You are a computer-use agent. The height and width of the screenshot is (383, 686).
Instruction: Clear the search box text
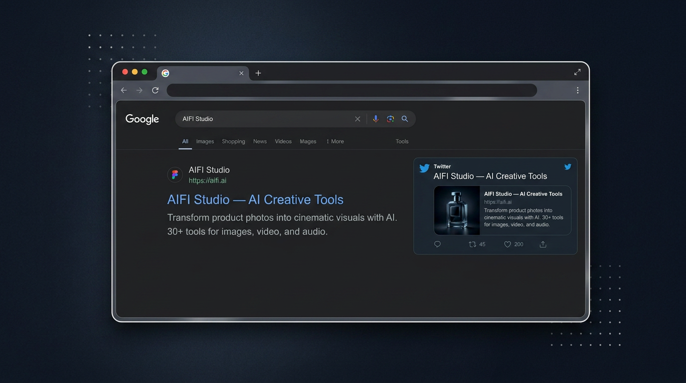click(x=357, y=119)
